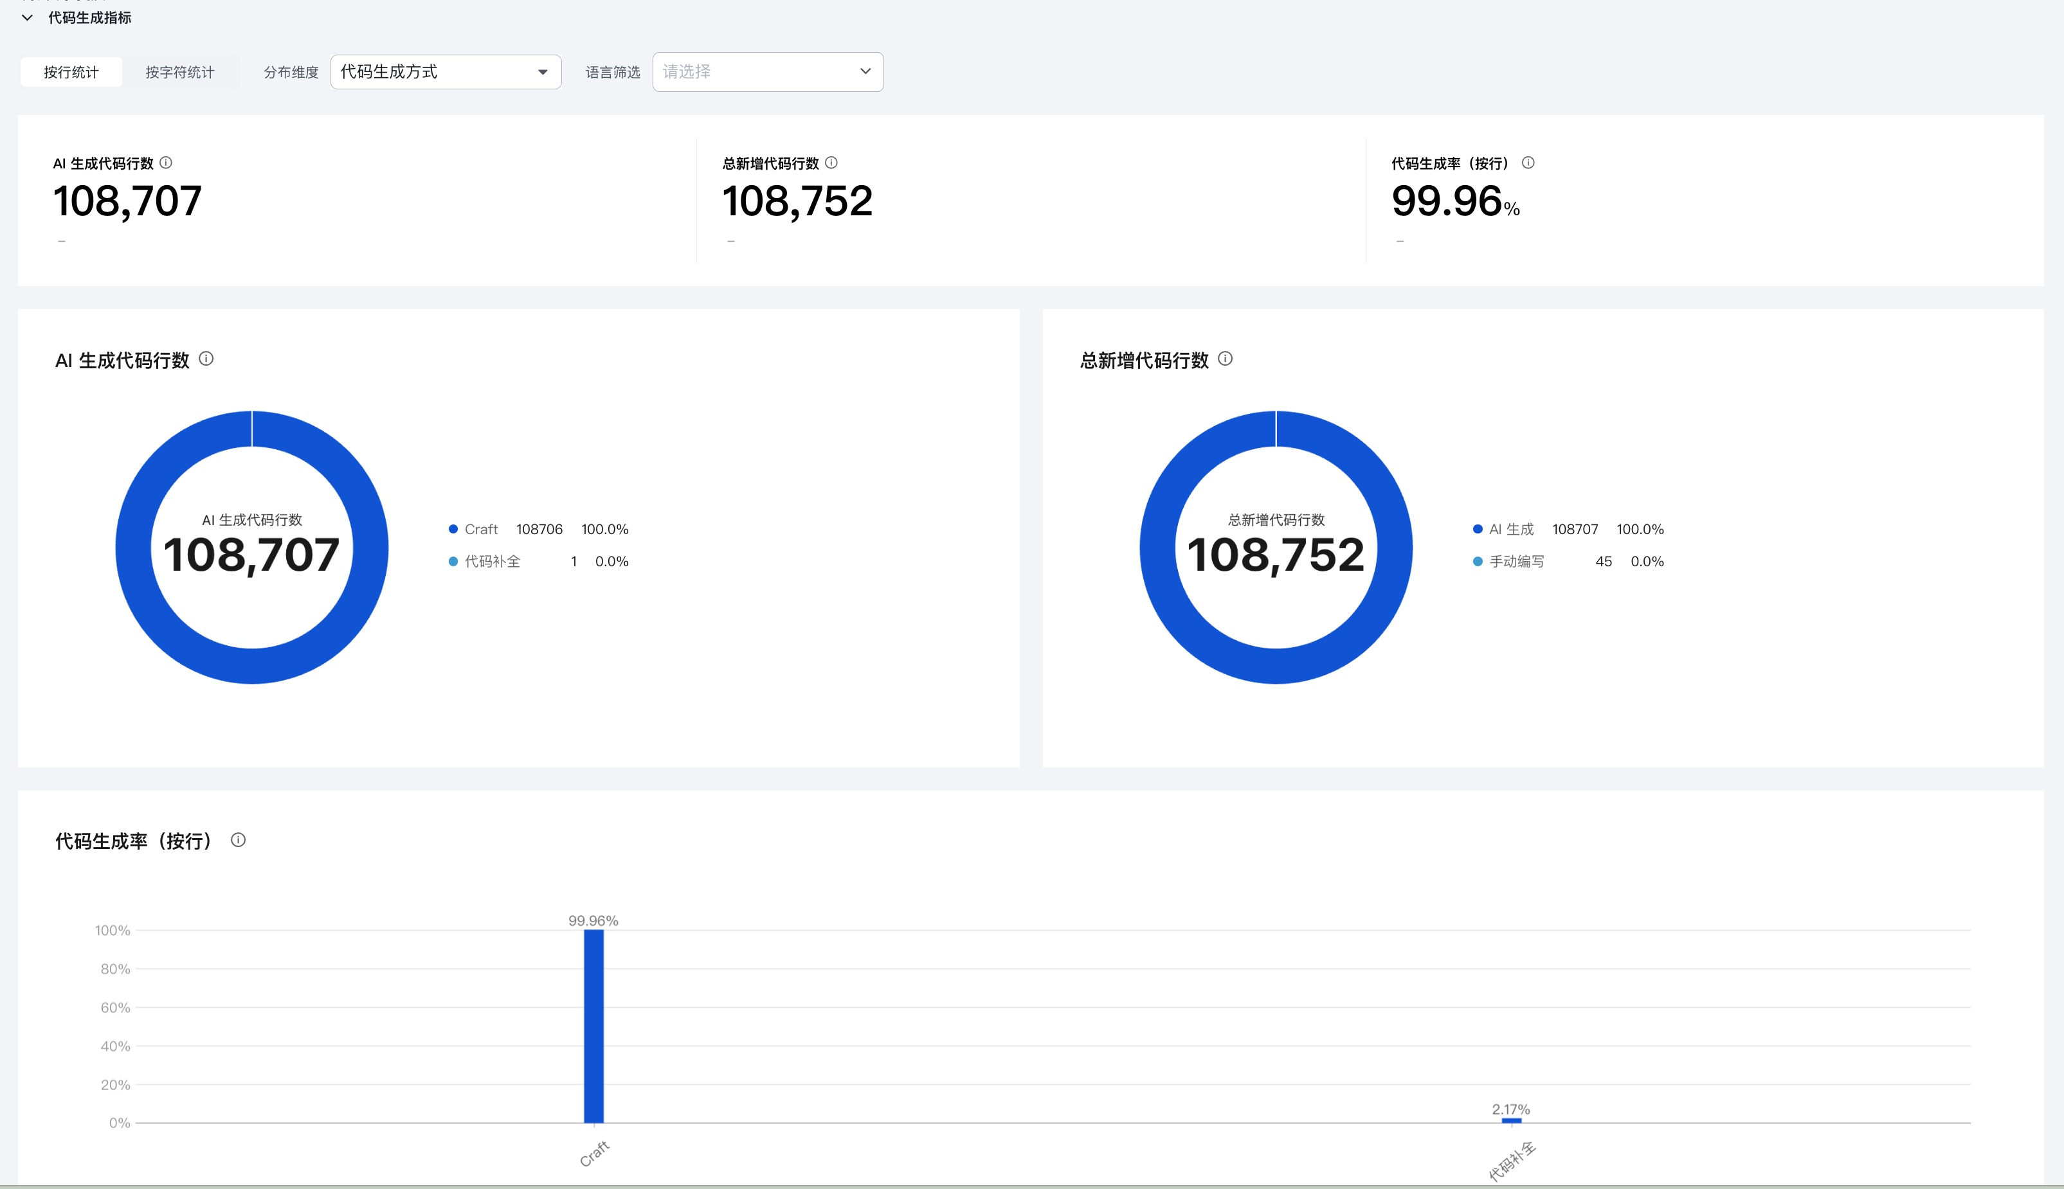Collapse the 代码生成指标 section chevron
This screenshot has height=1189, width=2064.
click(27, 17)
